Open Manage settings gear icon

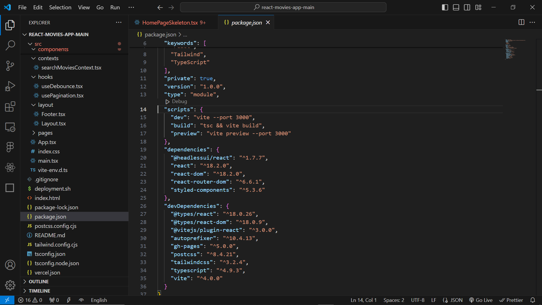click(10, 285)
